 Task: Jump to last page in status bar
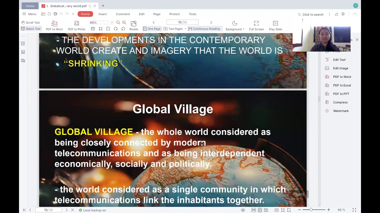[x=72, y=210]
